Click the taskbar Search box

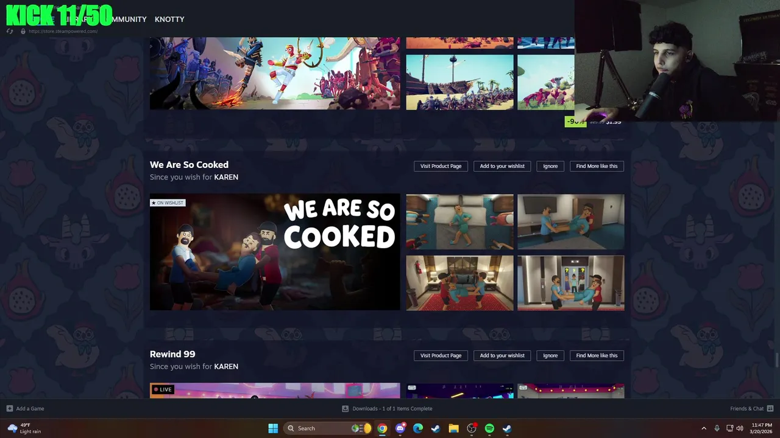tap(327, 428)
